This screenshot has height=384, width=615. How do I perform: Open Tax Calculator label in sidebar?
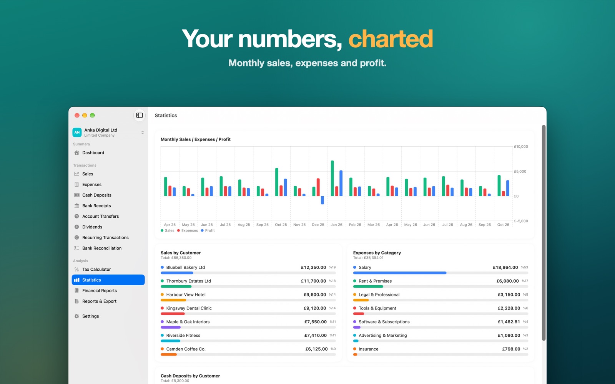[x=96, y=270]
